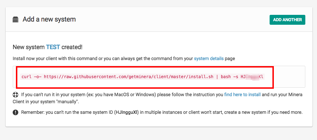
Task: Click the lifebuoy help icon
Action: pyautogui.click(x=15, y=94)
